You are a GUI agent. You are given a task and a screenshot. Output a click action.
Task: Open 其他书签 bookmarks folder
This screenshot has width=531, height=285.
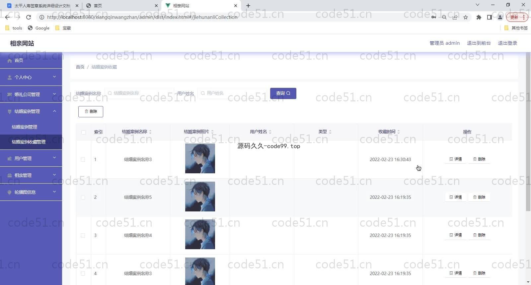(x=516, y=28)
